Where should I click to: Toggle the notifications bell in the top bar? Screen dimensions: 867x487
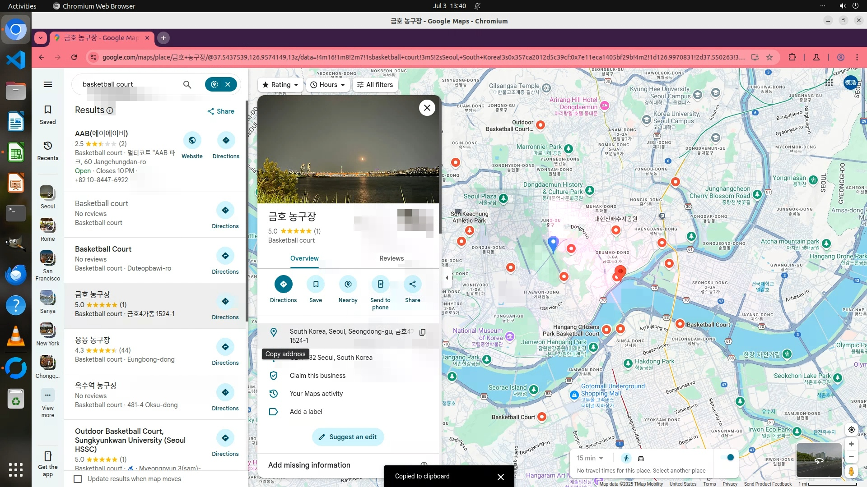[x=477, y=6]
